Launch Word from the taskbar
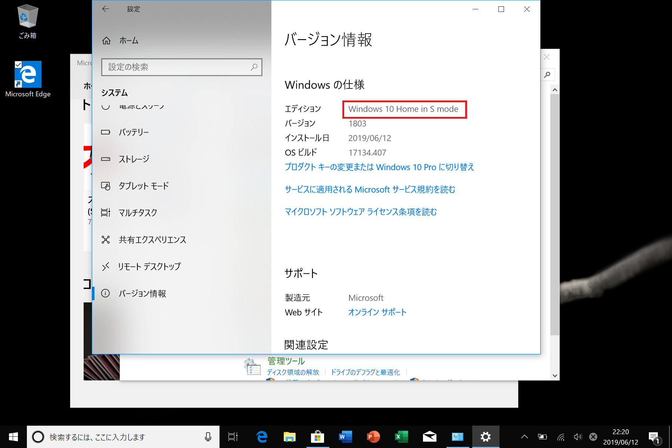The image size is (672, 448). coord(345,437)
